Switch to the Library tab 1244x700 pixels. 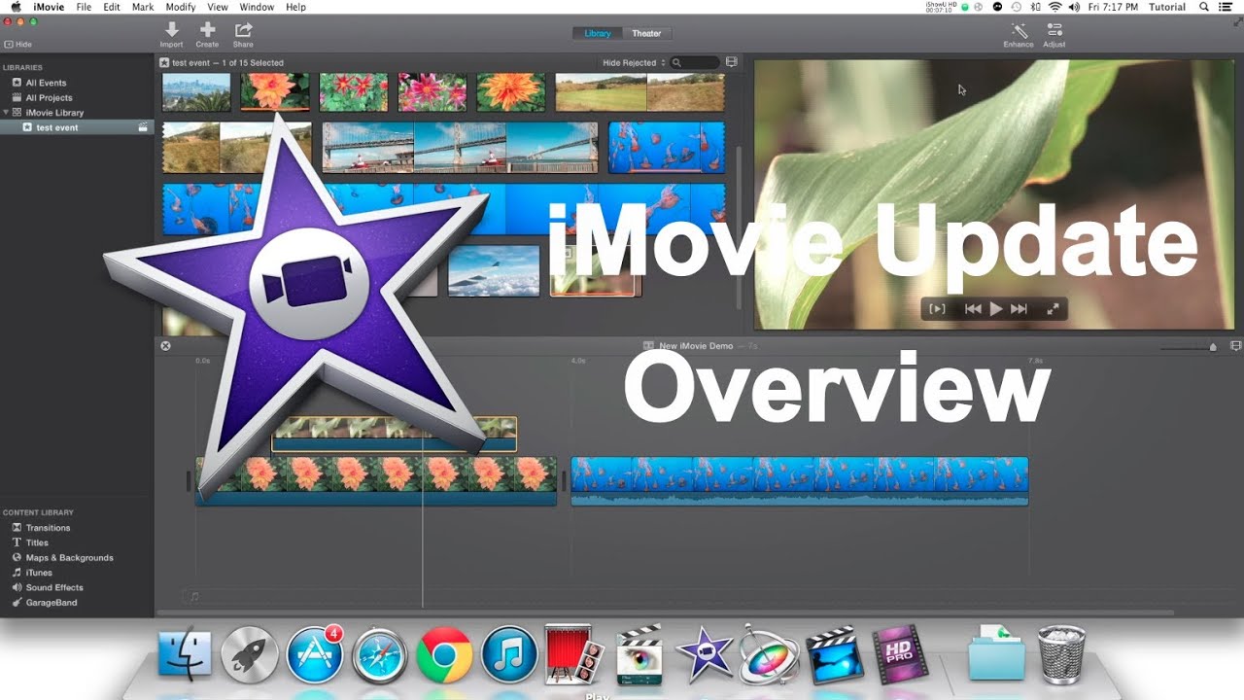[x=597, y=33]
